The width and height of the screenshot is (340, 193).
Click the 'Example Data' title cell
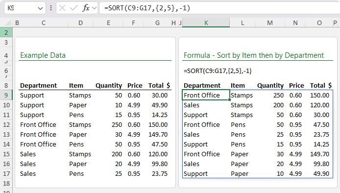(43, 55)
